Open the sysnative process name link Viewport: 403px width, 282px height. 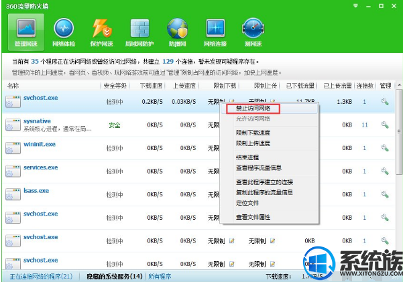(x=37, y=121)
